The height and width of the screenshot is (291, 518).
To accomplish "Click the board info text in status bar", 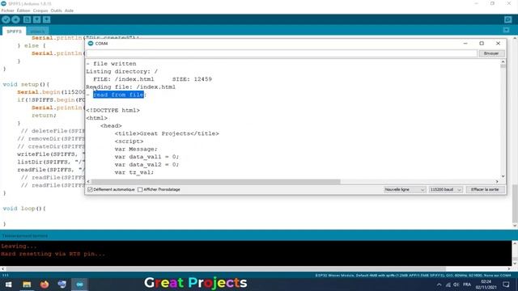I will pos(413,275).
